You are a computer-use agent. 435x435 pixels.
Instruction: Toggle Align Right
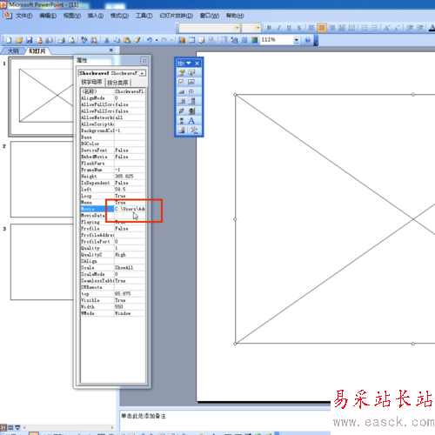click(x=331, y=28)
